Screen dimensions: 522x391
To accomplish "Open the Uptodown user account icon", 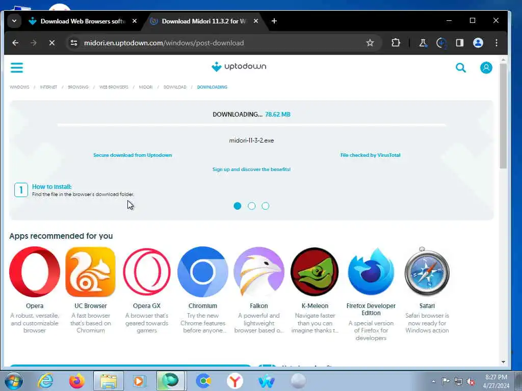I will [486, 68].
